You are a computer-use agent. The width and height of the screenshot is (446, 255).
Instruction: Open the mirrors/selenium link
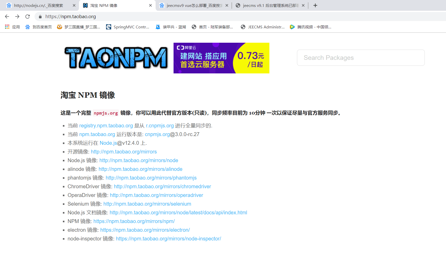147,204
